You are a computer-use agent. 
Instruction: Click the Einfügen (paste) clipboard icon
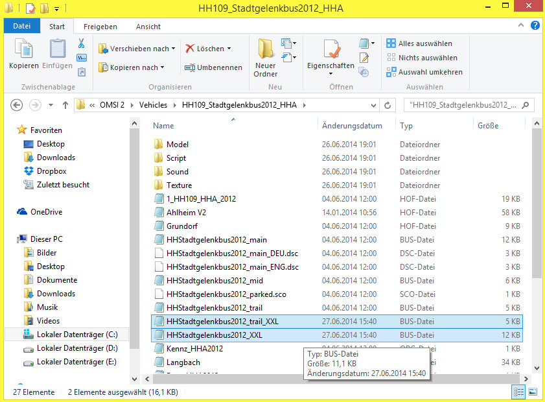coord(57,48)
